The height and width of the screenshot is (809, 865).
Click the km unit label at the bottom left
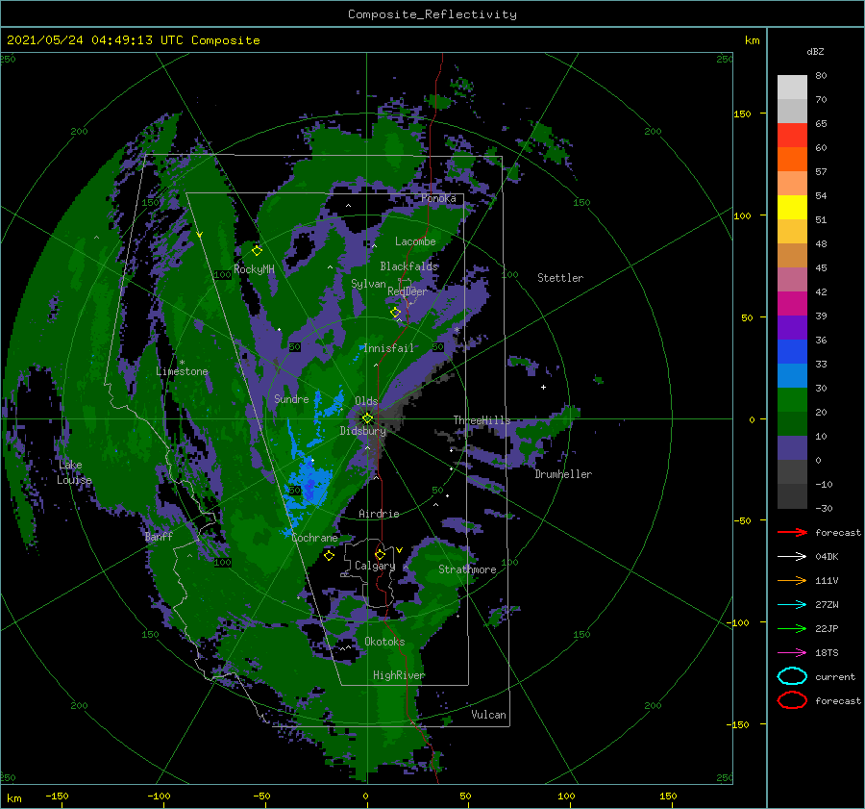tap(13, 798)
